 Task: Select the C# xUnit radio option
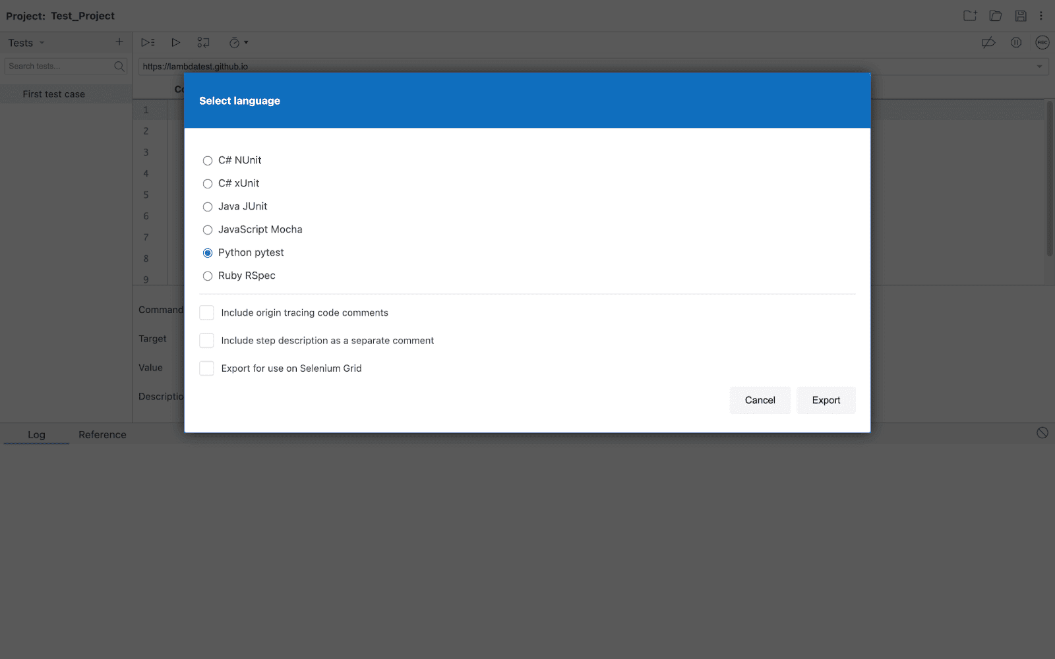pyautogui.click(x=208, y=184)
